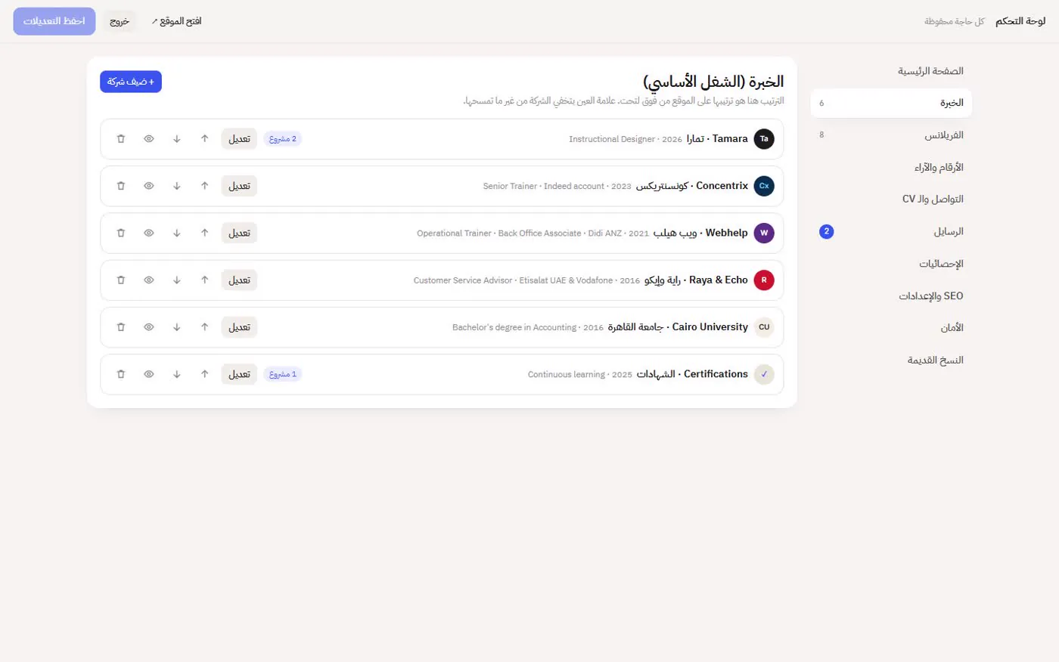Image resolution: width=1059 pixels, height=662 pixels.
Task: Move Concentrix entry up
Action: tap(205, 186)
